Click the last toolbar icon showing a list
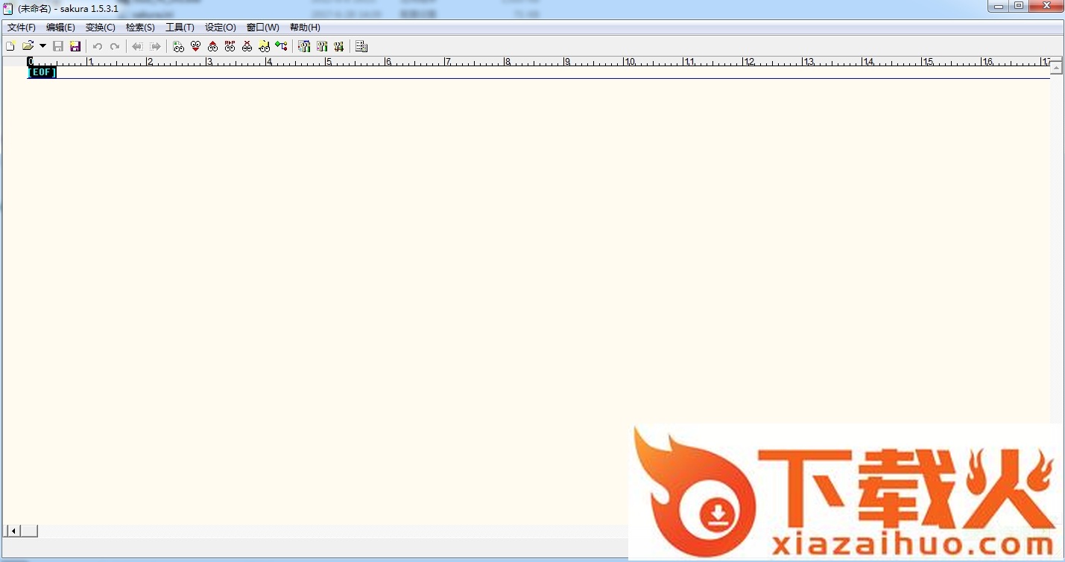 coord(361,46)
